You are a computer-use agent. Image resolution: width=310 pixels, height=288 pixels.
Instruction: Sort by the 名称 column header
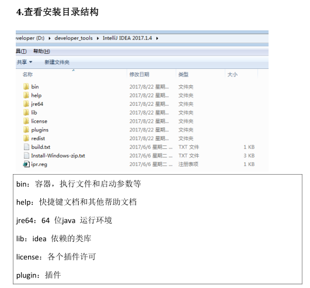pyautogui.click(x=27, y=75)
